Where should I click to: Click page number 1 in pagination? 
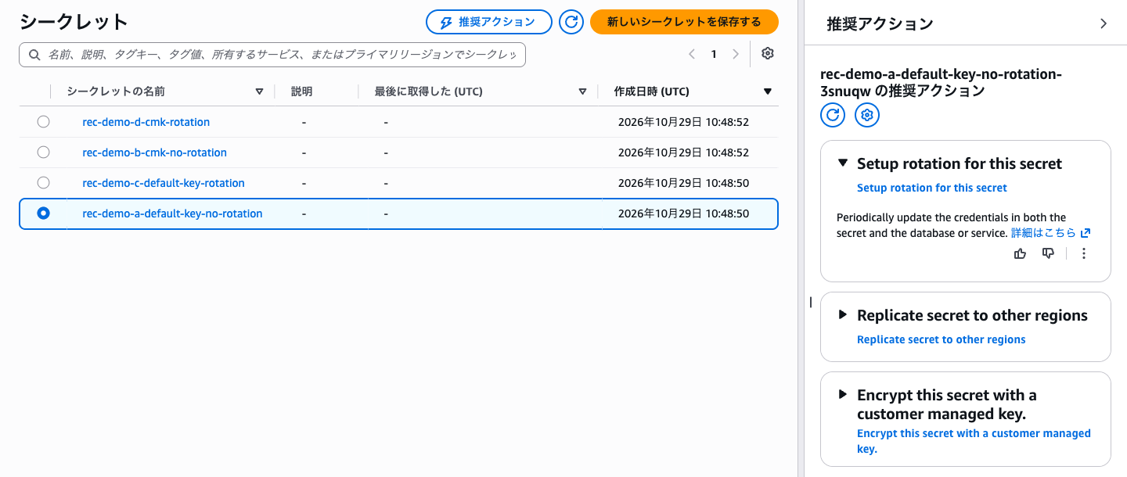(x=714, y=54)
